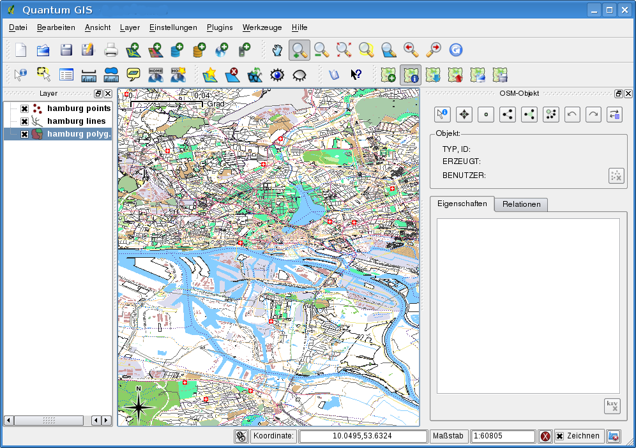Select the hamburg points layer name
The height and width of the screenshot is (448, 636).
click(79, 108)
